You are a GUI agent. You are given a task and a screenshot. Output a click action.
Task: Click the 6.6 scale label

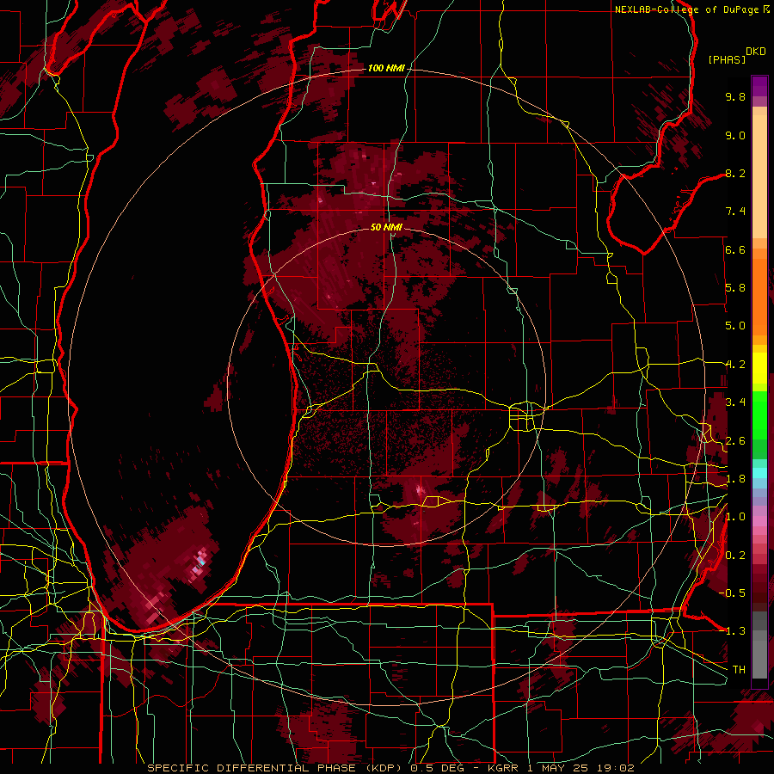point(735,249)
